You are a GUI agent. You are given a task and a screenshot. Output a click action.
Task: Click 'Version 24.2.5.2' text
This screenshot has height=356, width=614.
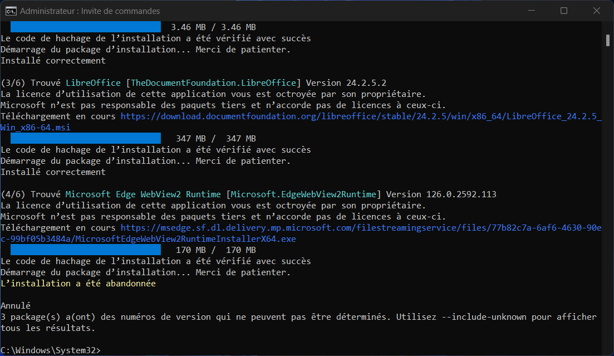click(346, 83)
